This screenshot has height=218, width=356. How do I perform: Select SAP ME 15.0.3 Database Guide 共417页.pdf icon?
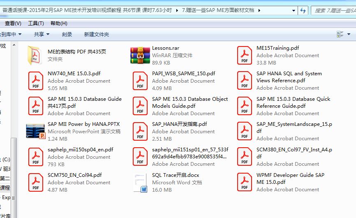(x=36, y=106)
